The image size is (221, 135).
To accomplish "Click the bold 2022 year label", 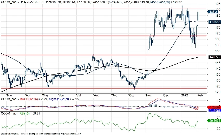I will (x=185, y=95).
